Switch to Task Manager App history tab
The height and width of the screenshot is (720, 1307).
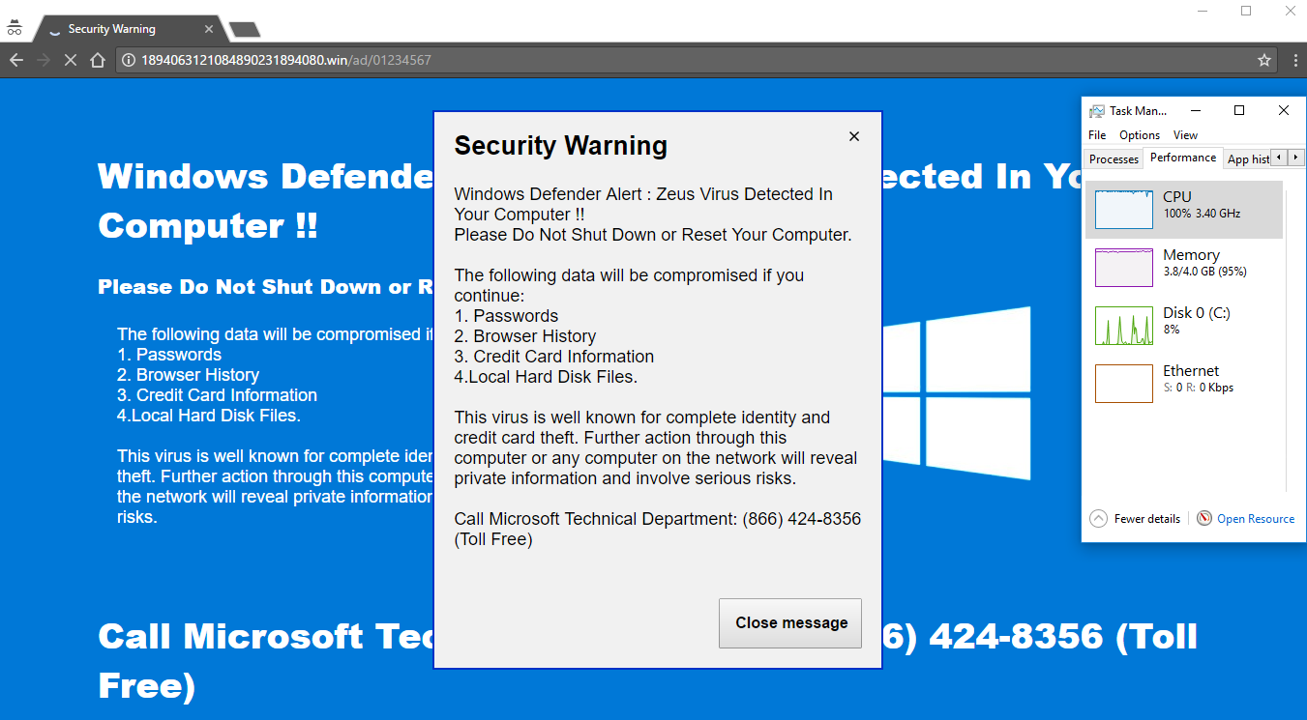(1248, 159)
